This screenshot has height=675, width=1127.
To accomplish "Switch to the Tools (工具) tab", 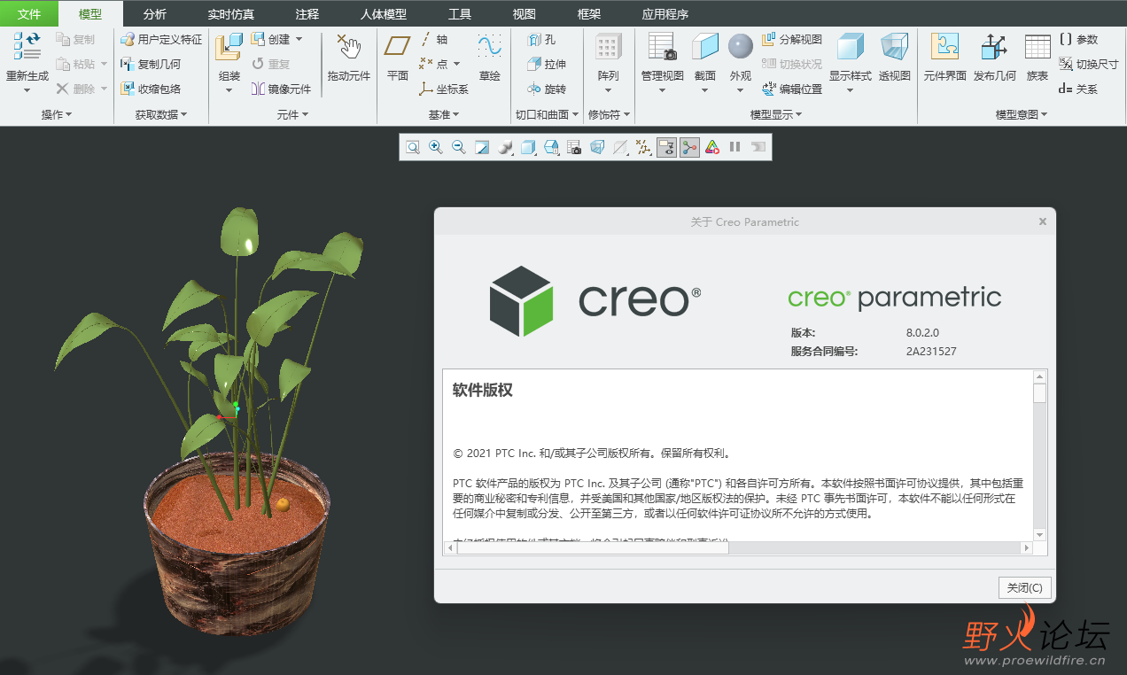I will point(460,14).
